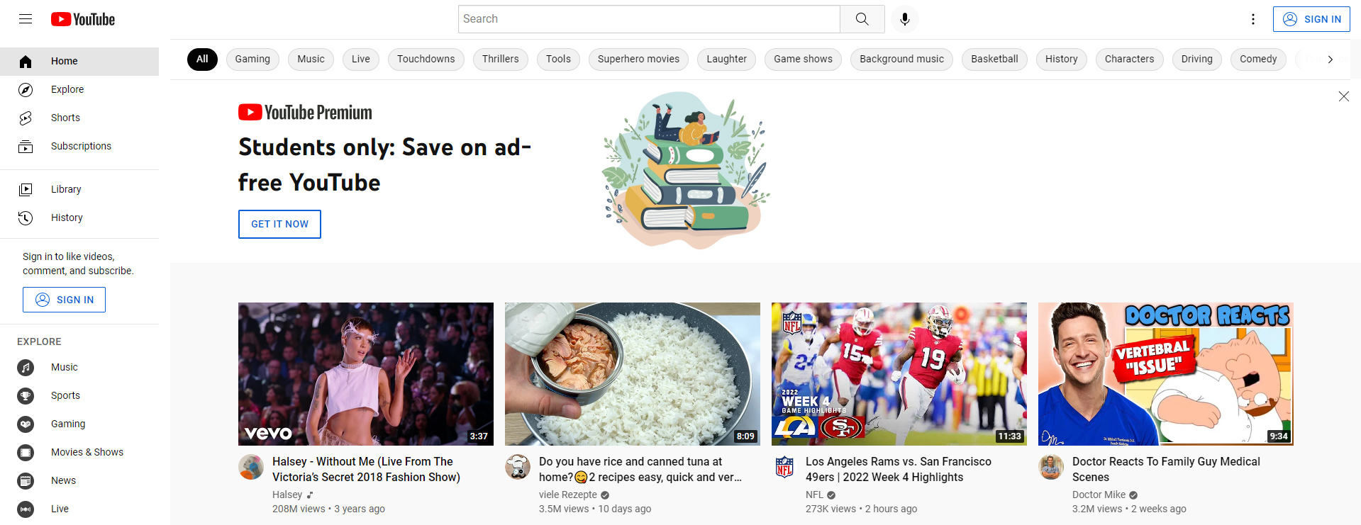Select the History filter chip
Image resolution: width=1361 pixels, height=525 pixels.
(x=1061, y=60)
